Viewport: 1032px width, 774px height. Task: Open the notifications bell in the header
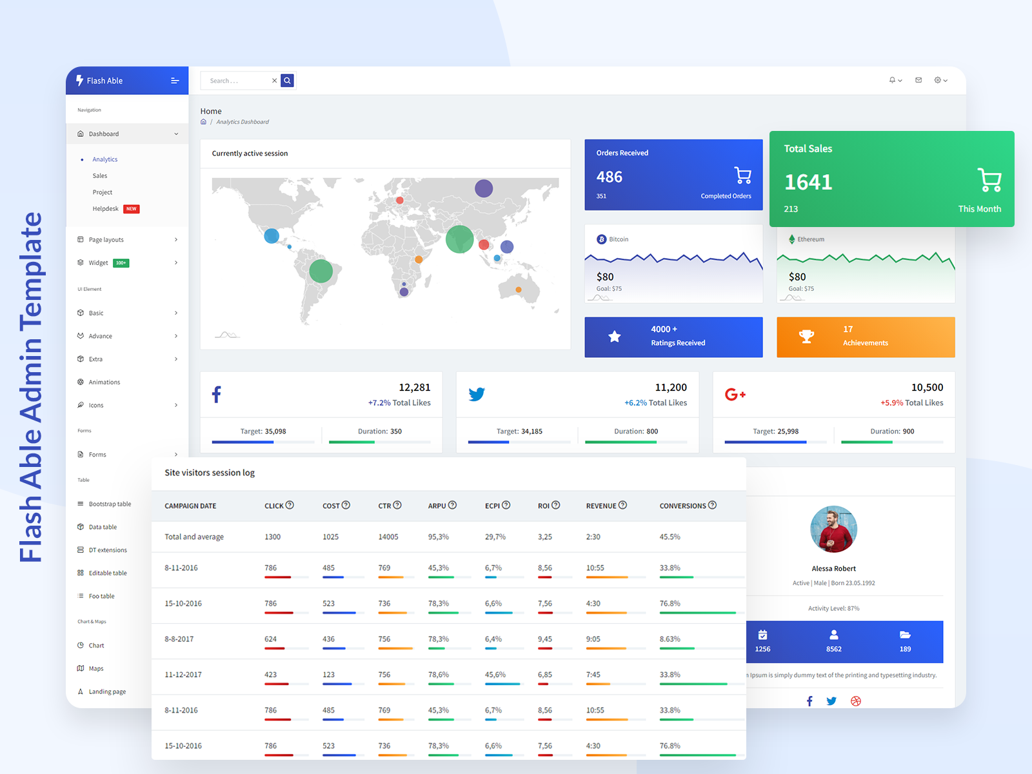point(893,80)
